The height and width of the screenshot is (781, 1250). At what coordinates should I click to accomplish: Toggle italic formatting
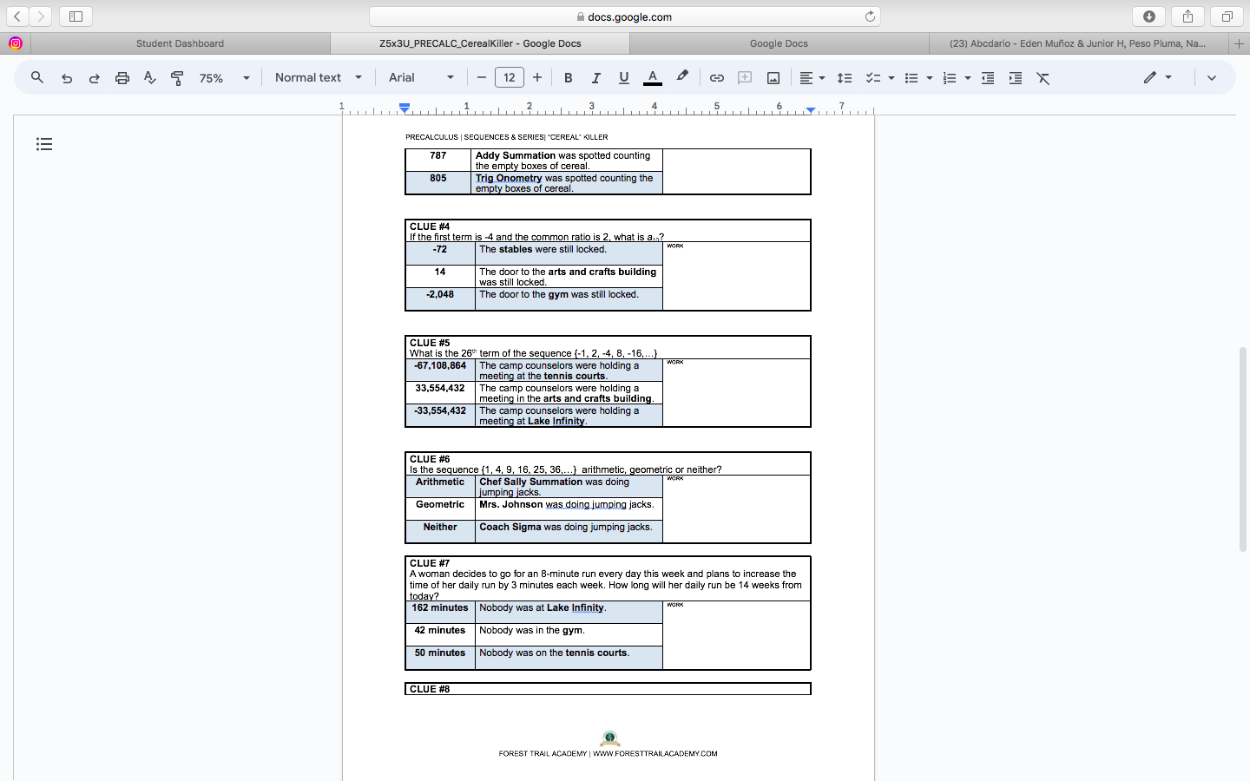[595, 77]
